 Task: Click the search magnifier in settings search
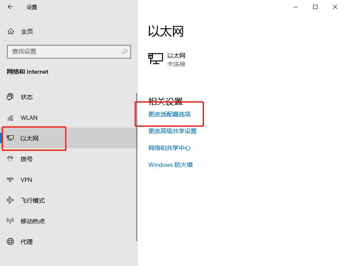[124, 52]
